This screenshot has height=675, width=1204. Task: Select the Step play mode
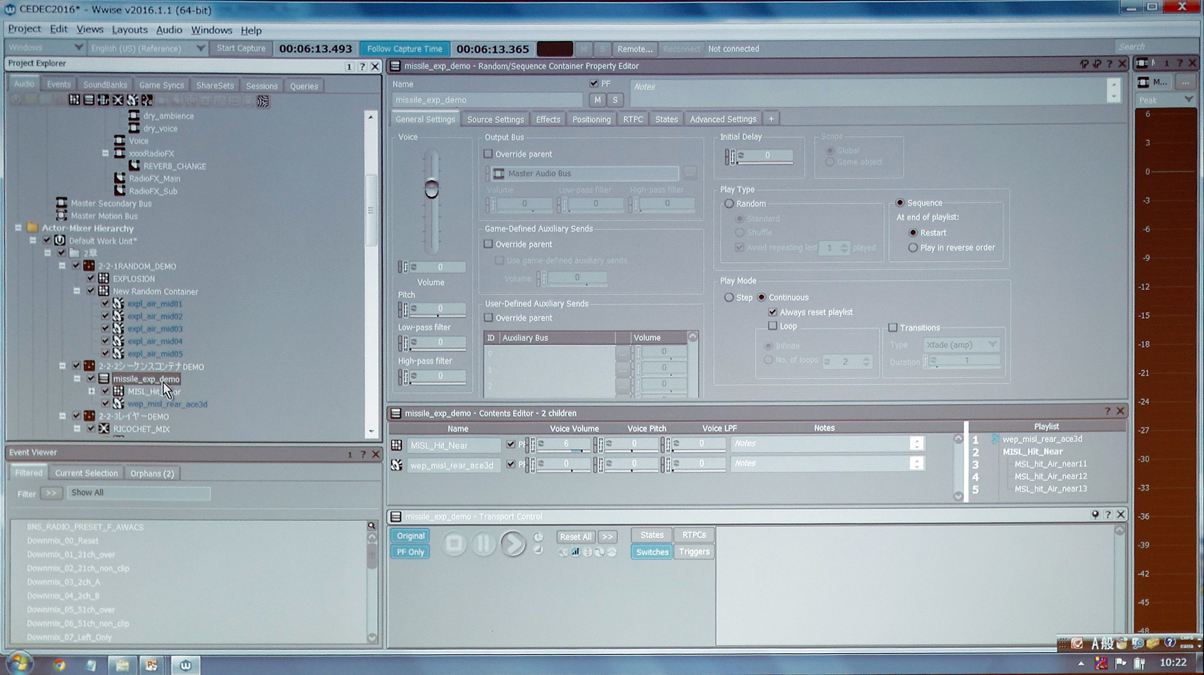coord(729,298)
